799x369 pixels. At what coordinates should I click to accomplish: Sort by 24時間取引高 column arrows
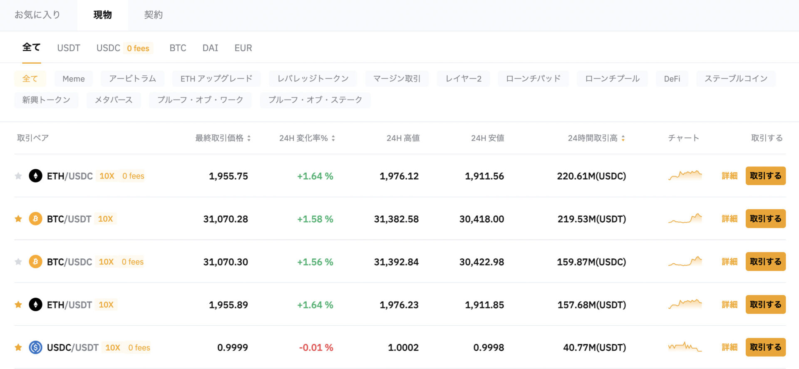coord(623,138)
